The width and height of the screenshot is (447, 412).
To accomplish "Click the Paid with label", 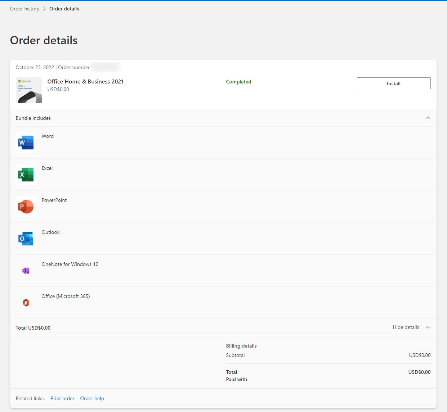I will click(x=236, y=379).
